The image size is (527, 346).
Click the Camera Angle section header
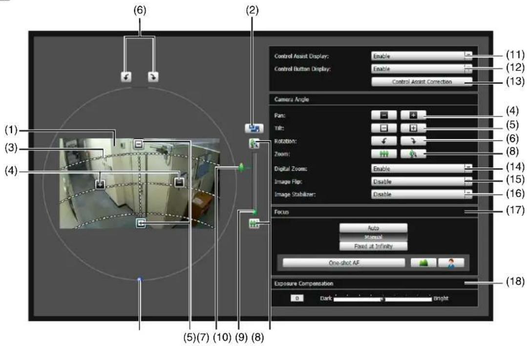tap(374, 99)
